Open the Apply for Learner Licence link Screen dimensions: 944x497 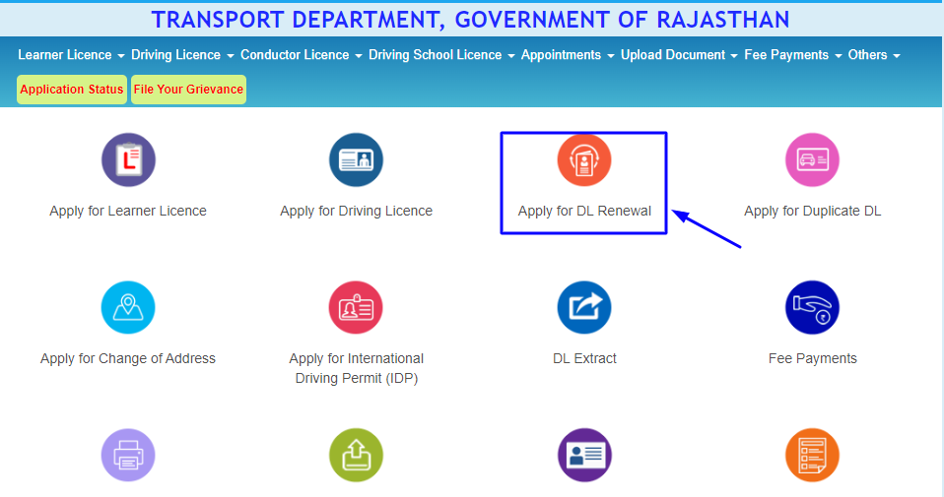(128, 211)
